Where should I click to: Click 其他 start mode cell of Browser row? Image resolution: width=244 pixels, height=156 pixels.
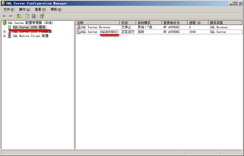[x=147, y=27]
